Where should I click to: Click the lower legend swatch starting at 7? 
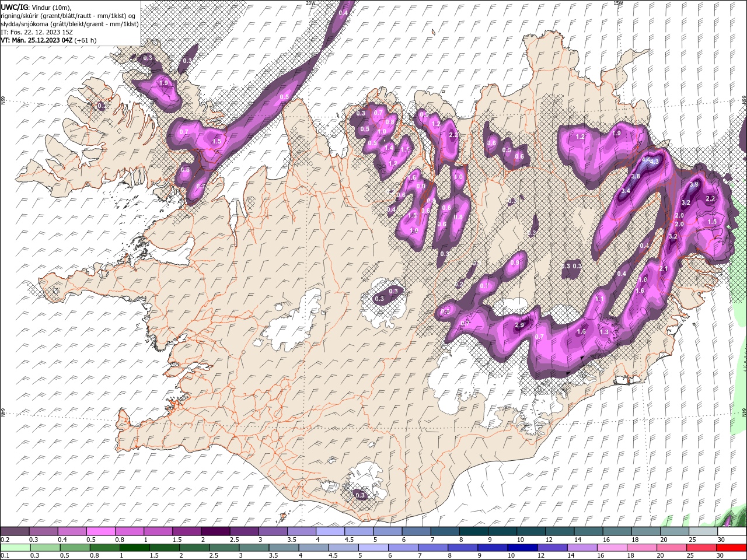(x=433, y=548)
